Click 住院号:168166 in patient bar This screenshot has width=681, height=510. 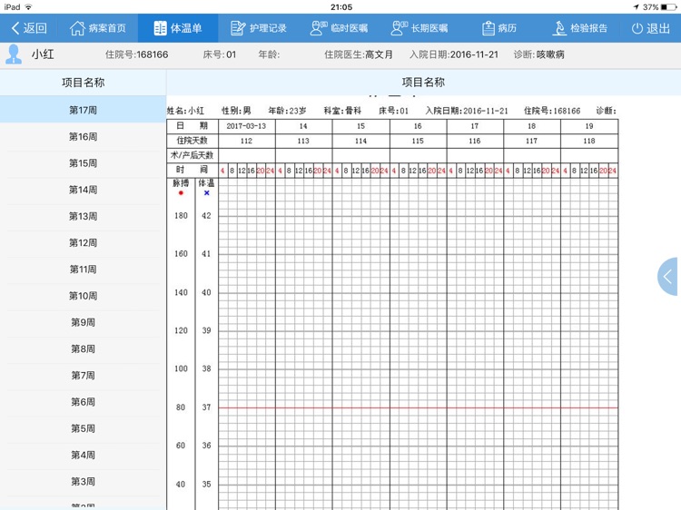136,54
